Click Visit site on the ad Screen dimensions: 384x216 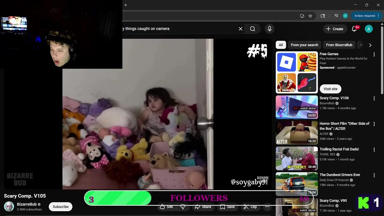[330, 89]
